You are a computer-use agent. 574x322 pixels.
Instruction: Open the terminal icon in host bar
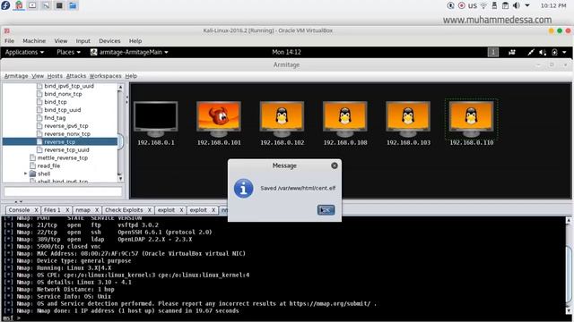(x=59, y=5)
